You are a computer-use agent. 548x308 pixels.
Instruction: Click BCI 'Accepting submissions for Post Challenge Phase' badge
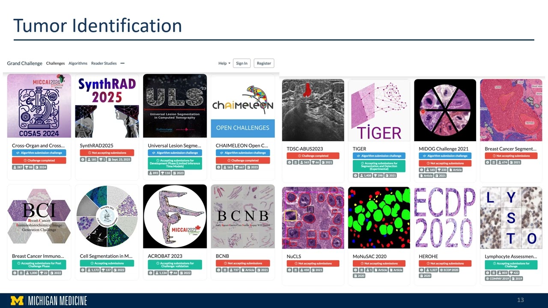point(39,264)
